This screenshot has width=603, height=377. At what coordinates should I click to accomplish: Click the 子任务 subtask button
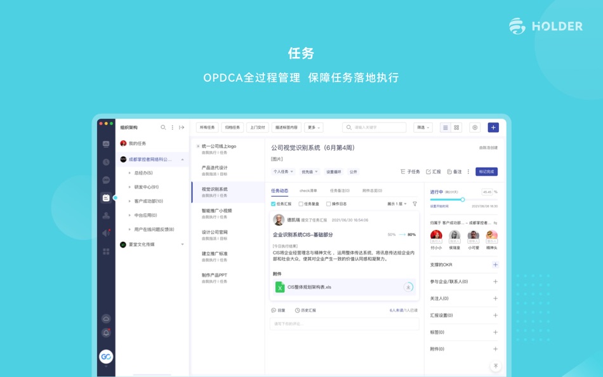click(x=410, y=171)
